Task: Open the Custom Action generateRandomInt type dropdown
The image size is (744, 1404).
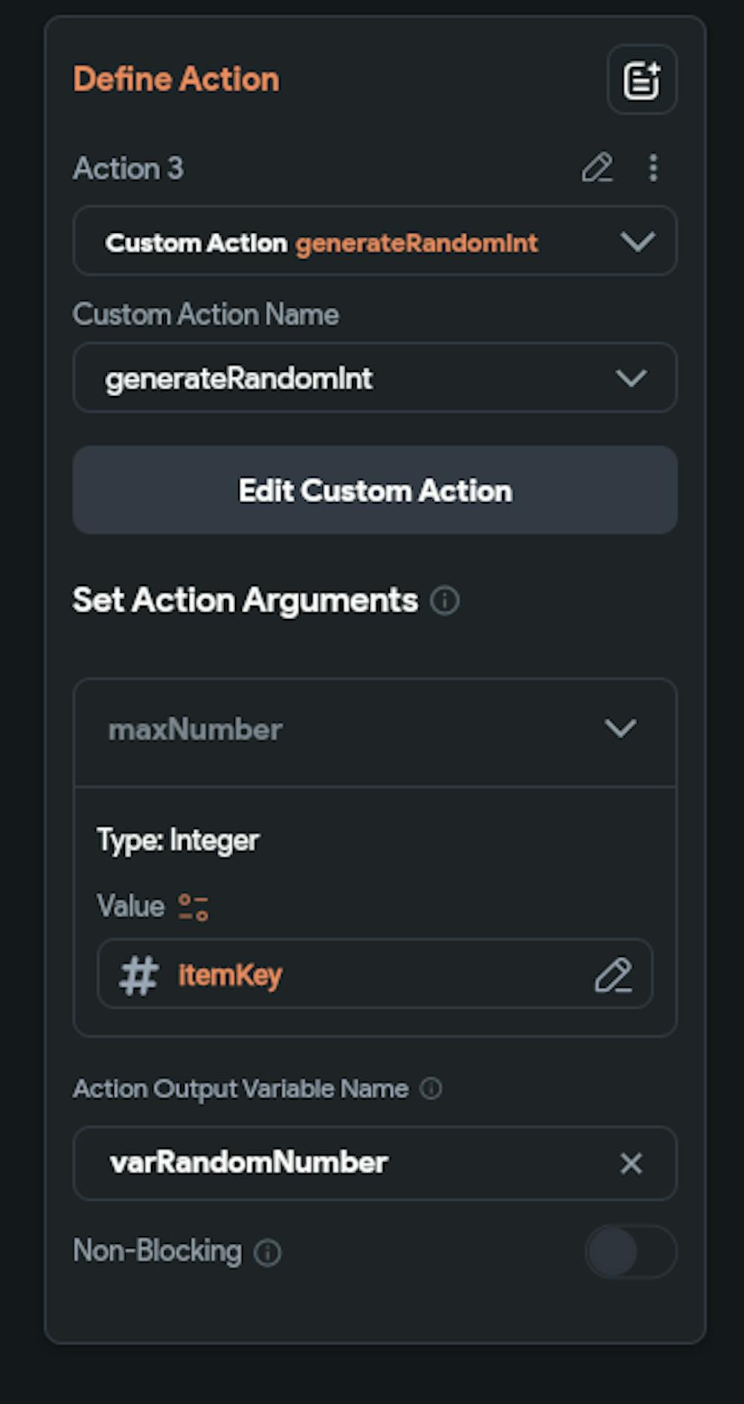Action: click(637, 242)
